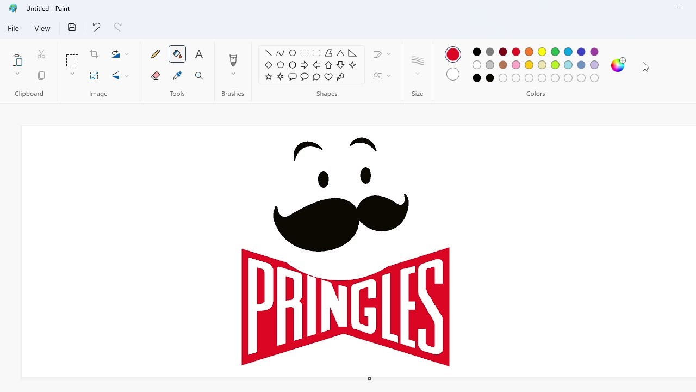Click the rectangular Selection tool
The image size is (696, 392).
point(72,60)
